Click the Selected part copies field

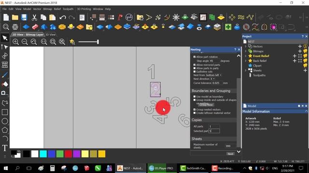point(214,131)
